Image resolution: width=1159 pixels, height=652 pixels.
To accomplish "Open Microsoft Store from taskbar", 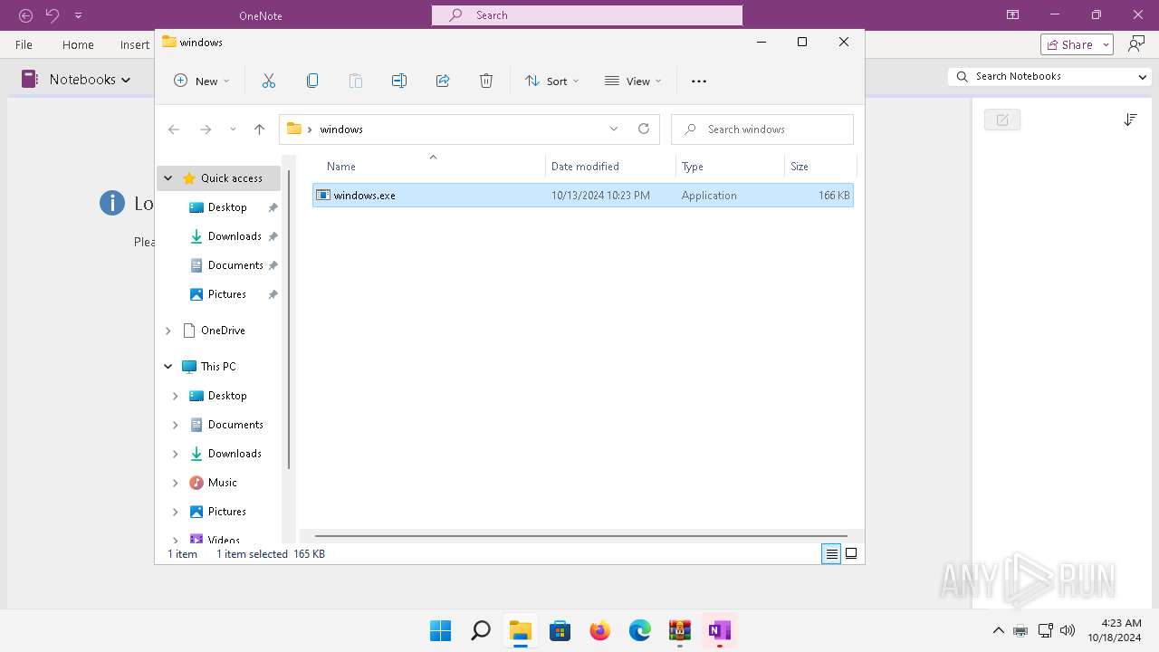I will click(x=560, y=630).
